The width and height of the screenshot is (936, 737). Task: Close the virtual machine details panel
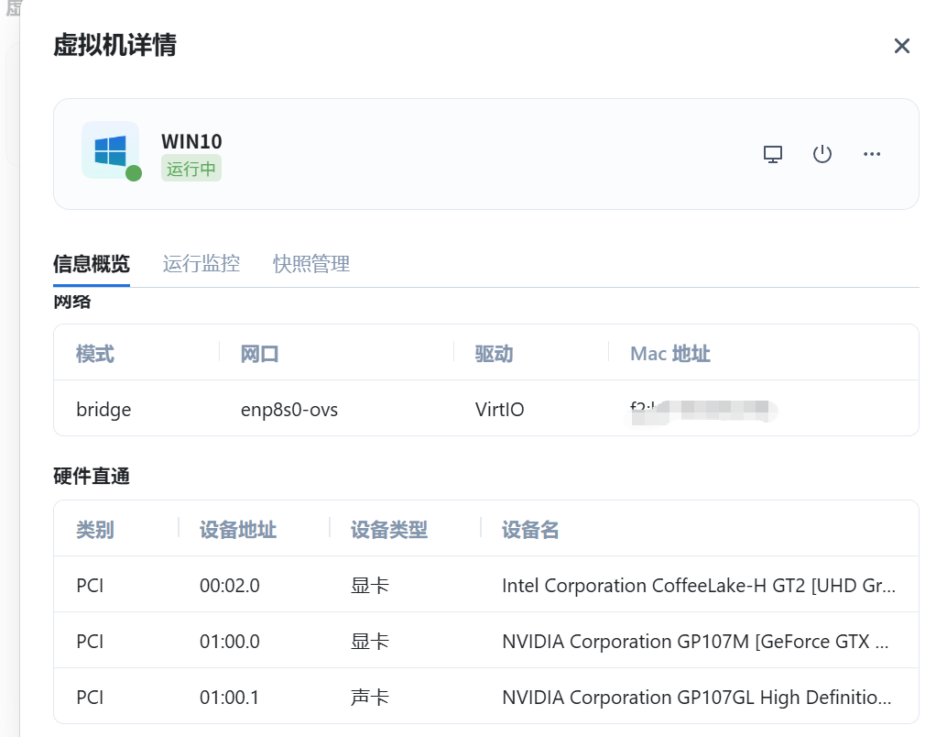[901, 46]
